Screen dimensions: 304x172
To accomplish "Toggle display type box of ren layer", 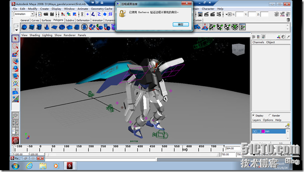I will point(259,131).
